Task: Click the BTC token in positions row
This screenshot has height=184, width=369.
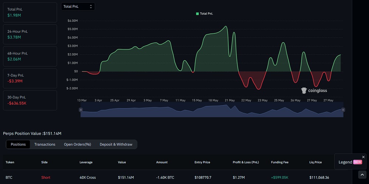Action: [9, 177]
